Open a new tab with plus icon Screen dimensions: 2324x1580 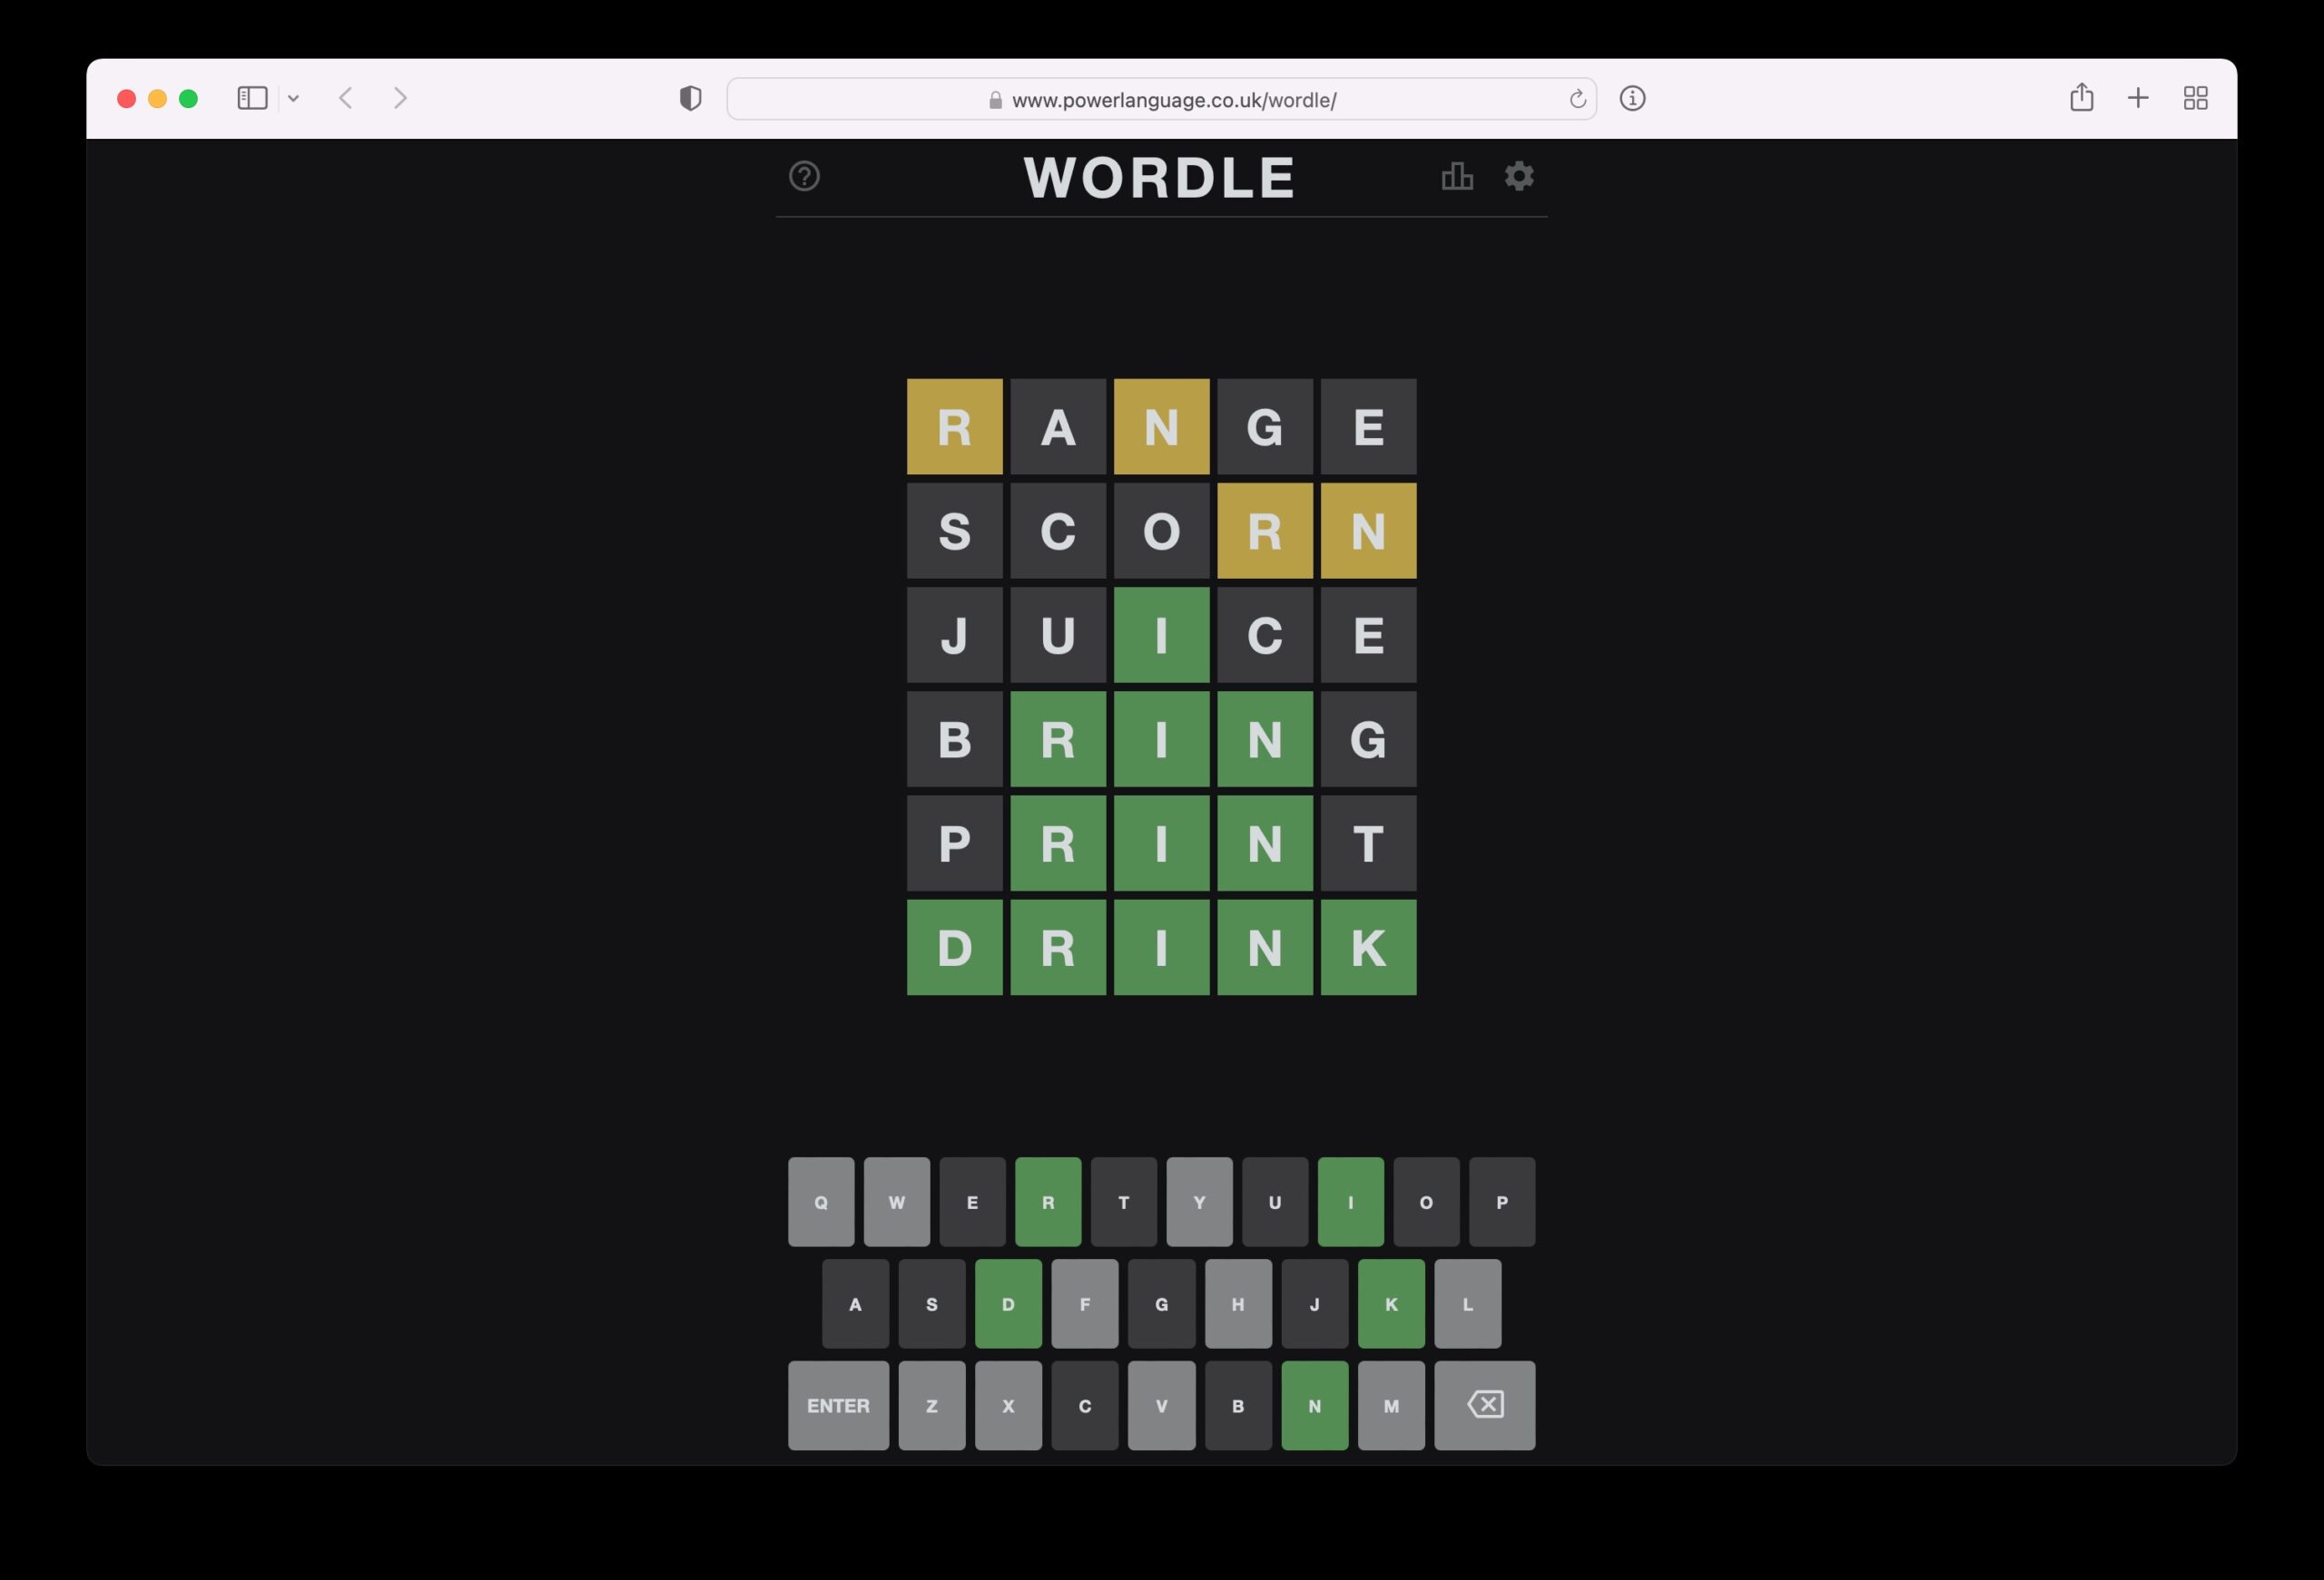pyautogui.click(x=2138, y=98)
